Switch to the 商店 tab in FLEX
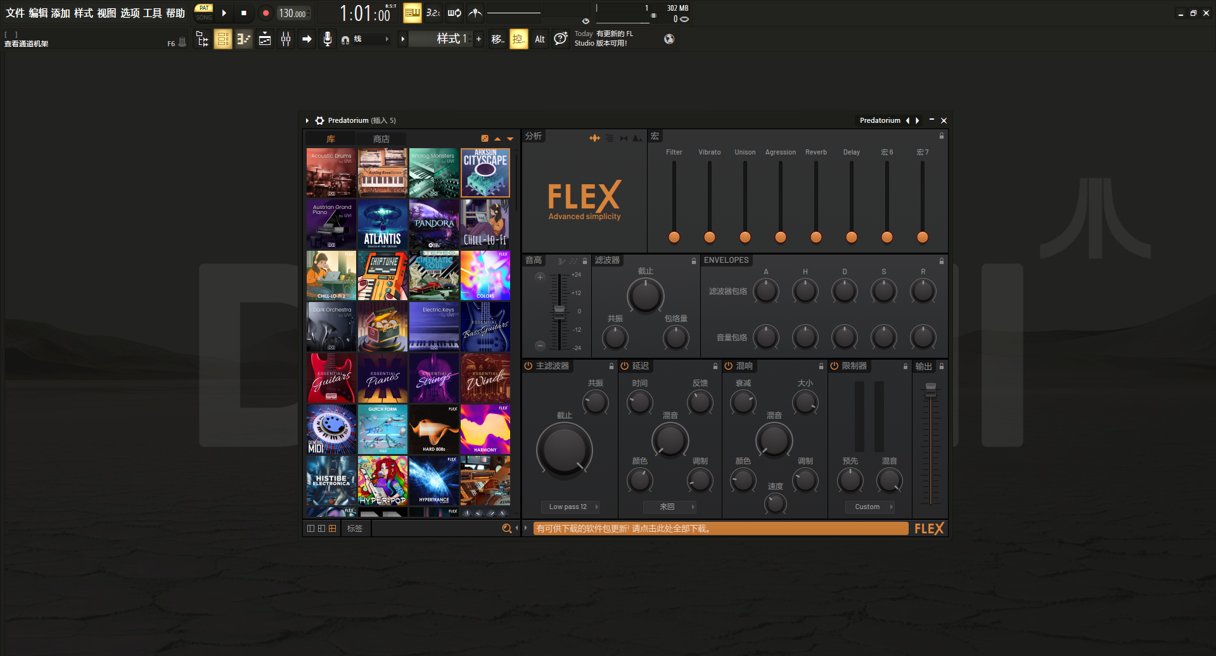Image resolution: width=1216 pixels, height=656 pixels. coord(381,138)
